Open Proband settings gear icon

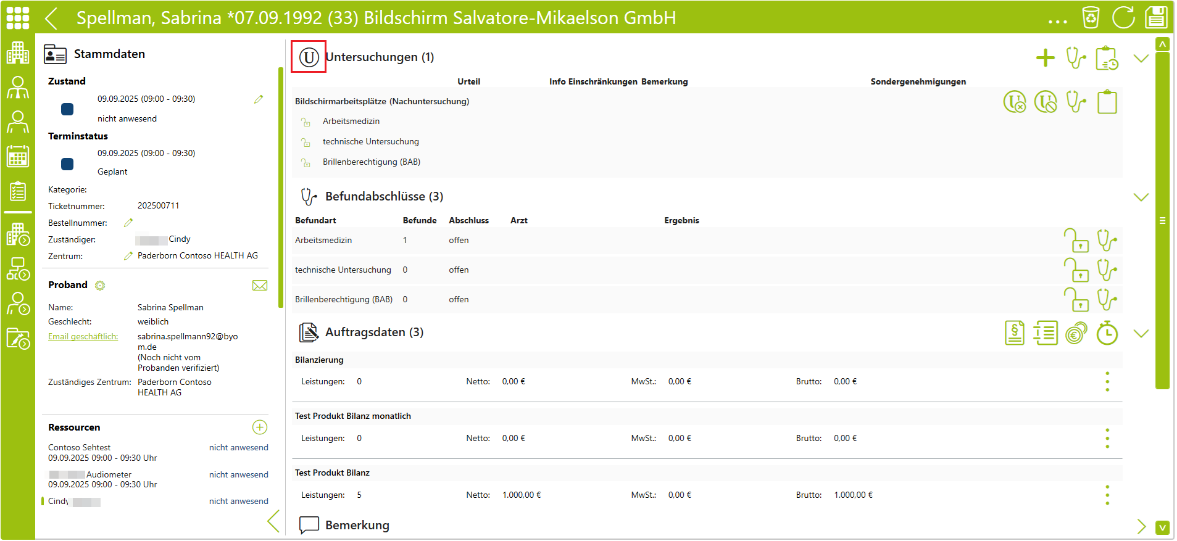(x=100, y=286)
